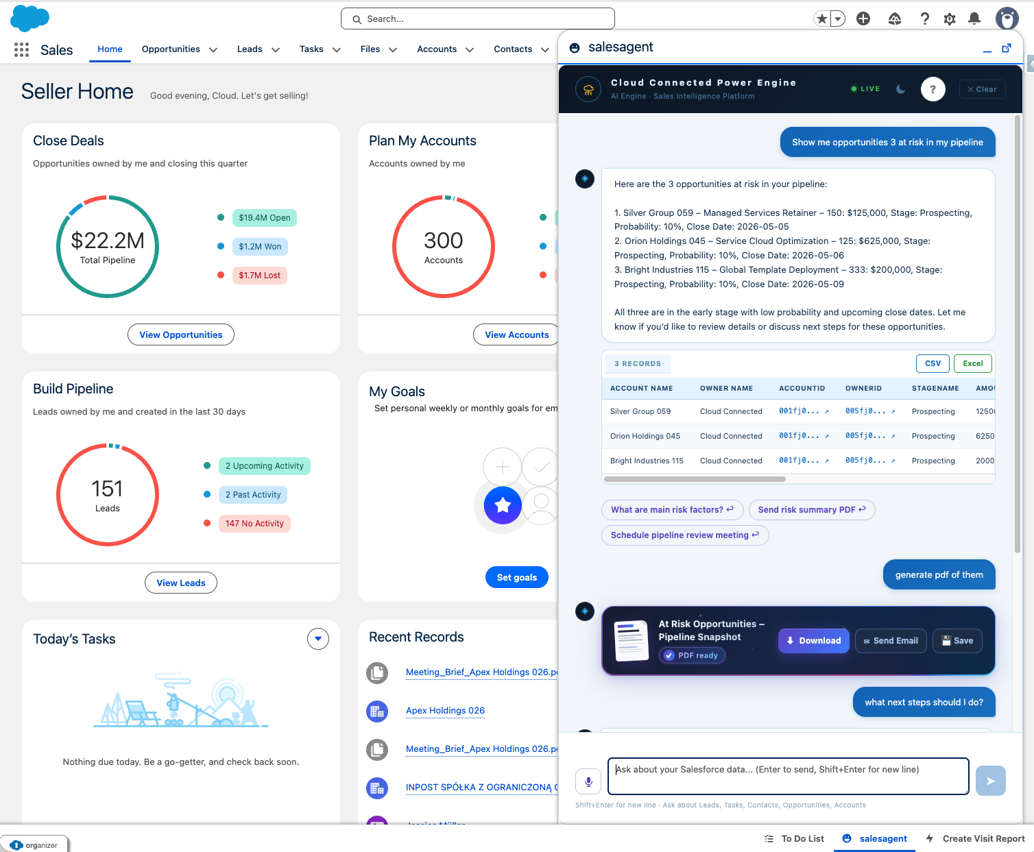Open the Files tab

click(x=370, y=49)
